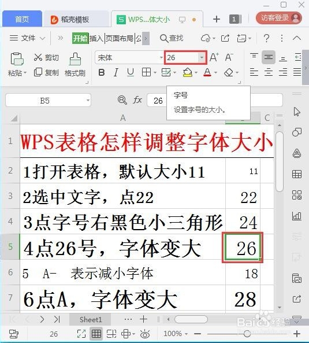The height and width of the screenshot is (343, 309).
Task: Open font size dropdown arrow
Action: coord(202,57)
